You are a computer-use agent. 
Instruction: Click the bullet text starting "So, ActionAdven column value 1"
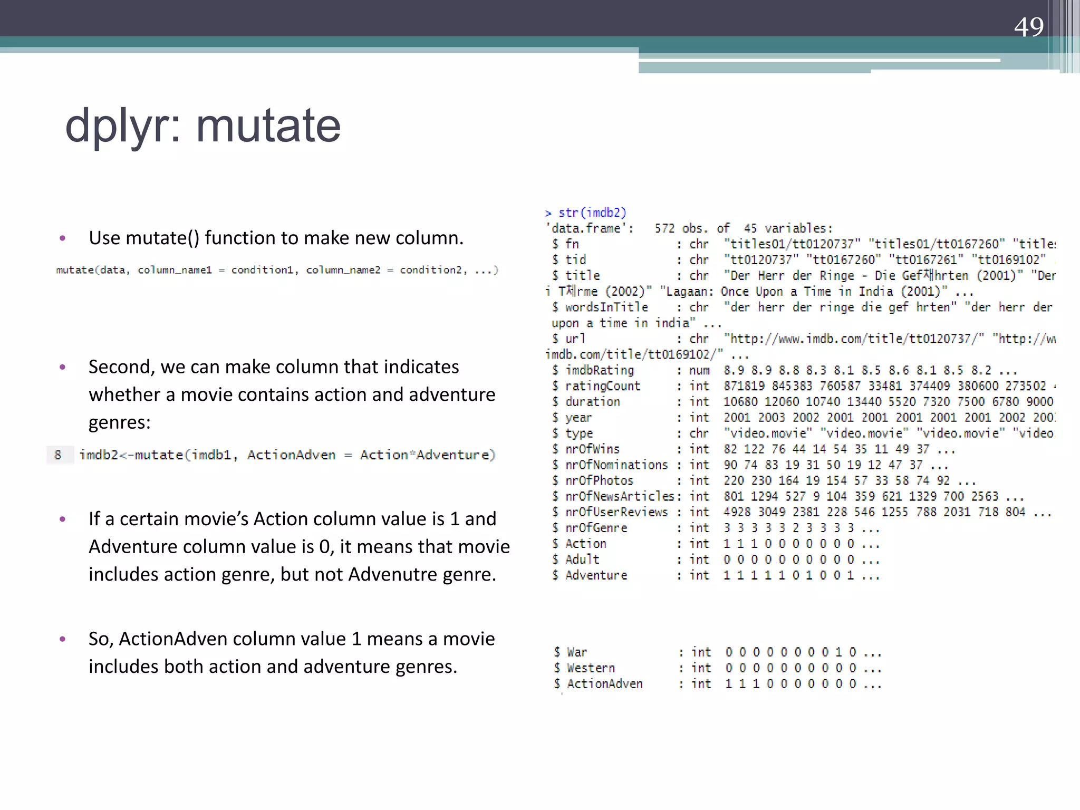(x=292, y=652)
